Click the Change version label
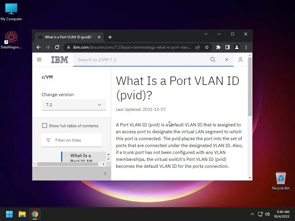Viewport: 295px width, 221px height. pyautogui.click(x=58, y=94)
